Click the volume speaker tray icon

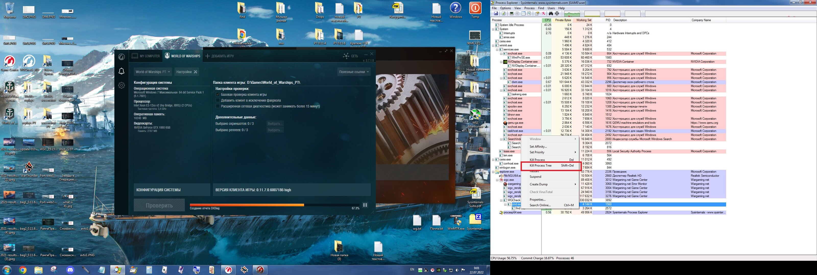point(457,270)
